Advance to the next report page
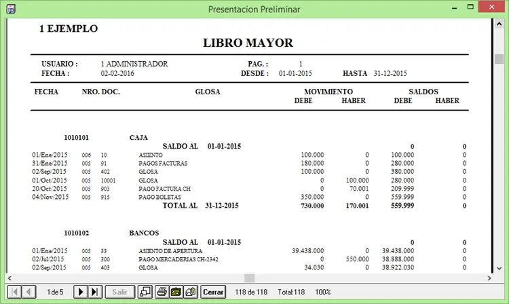The width and height of the screenshot is (509, 304). tap(81, 292)
